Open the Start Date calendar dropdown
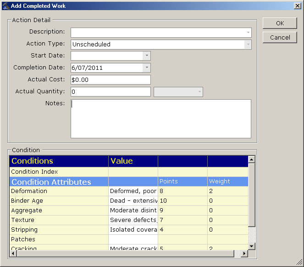 click(x=147, y=56)
